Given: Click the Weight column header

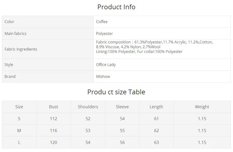Looking at the screenshot, I should [x=202, y=107].
